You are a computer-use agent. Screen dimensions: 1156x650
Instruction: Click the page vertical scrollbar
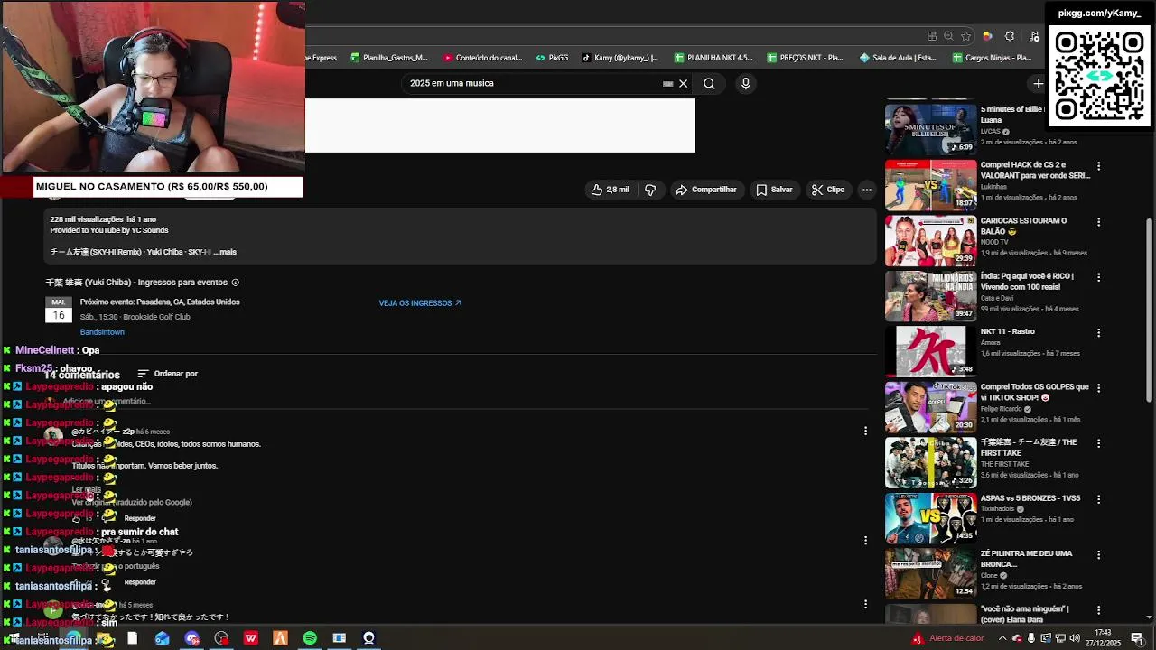pyautogui.click(x=1149, y=310)
